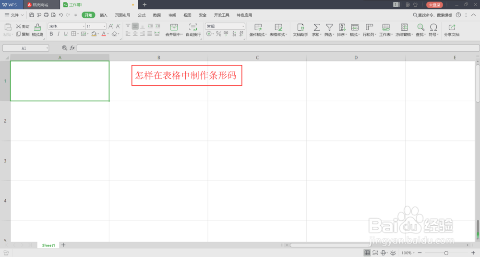Image resolution: width=480 pixels, height=257 pixels.
Task: Open the zoom level 100% dropdown
Action: (x=408, y=253)
